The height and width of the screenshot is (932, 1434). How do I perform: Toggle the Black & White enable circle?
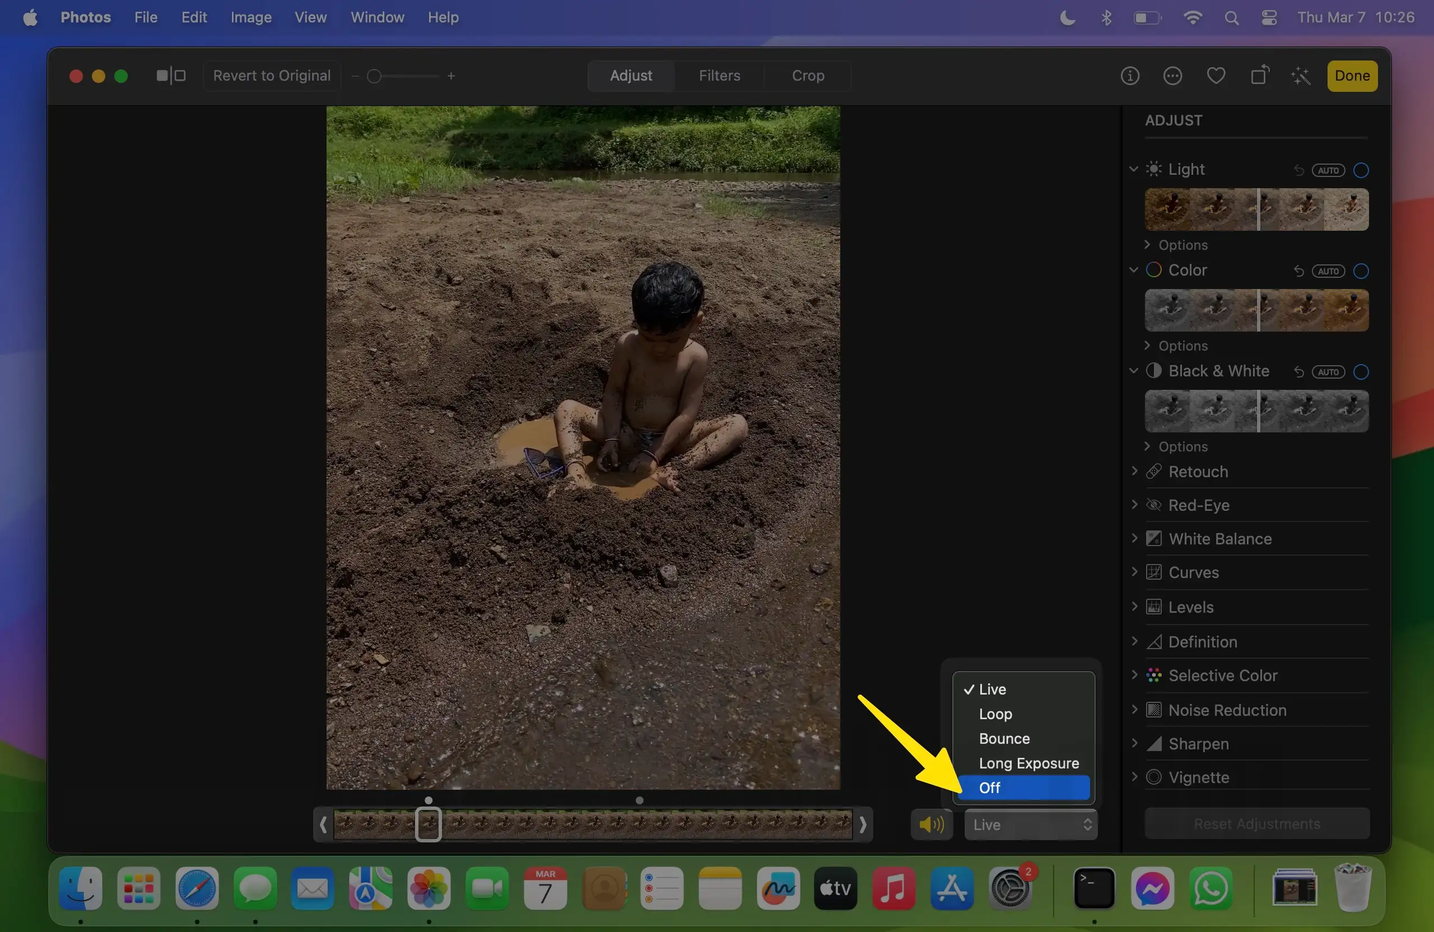(1361, 372)
